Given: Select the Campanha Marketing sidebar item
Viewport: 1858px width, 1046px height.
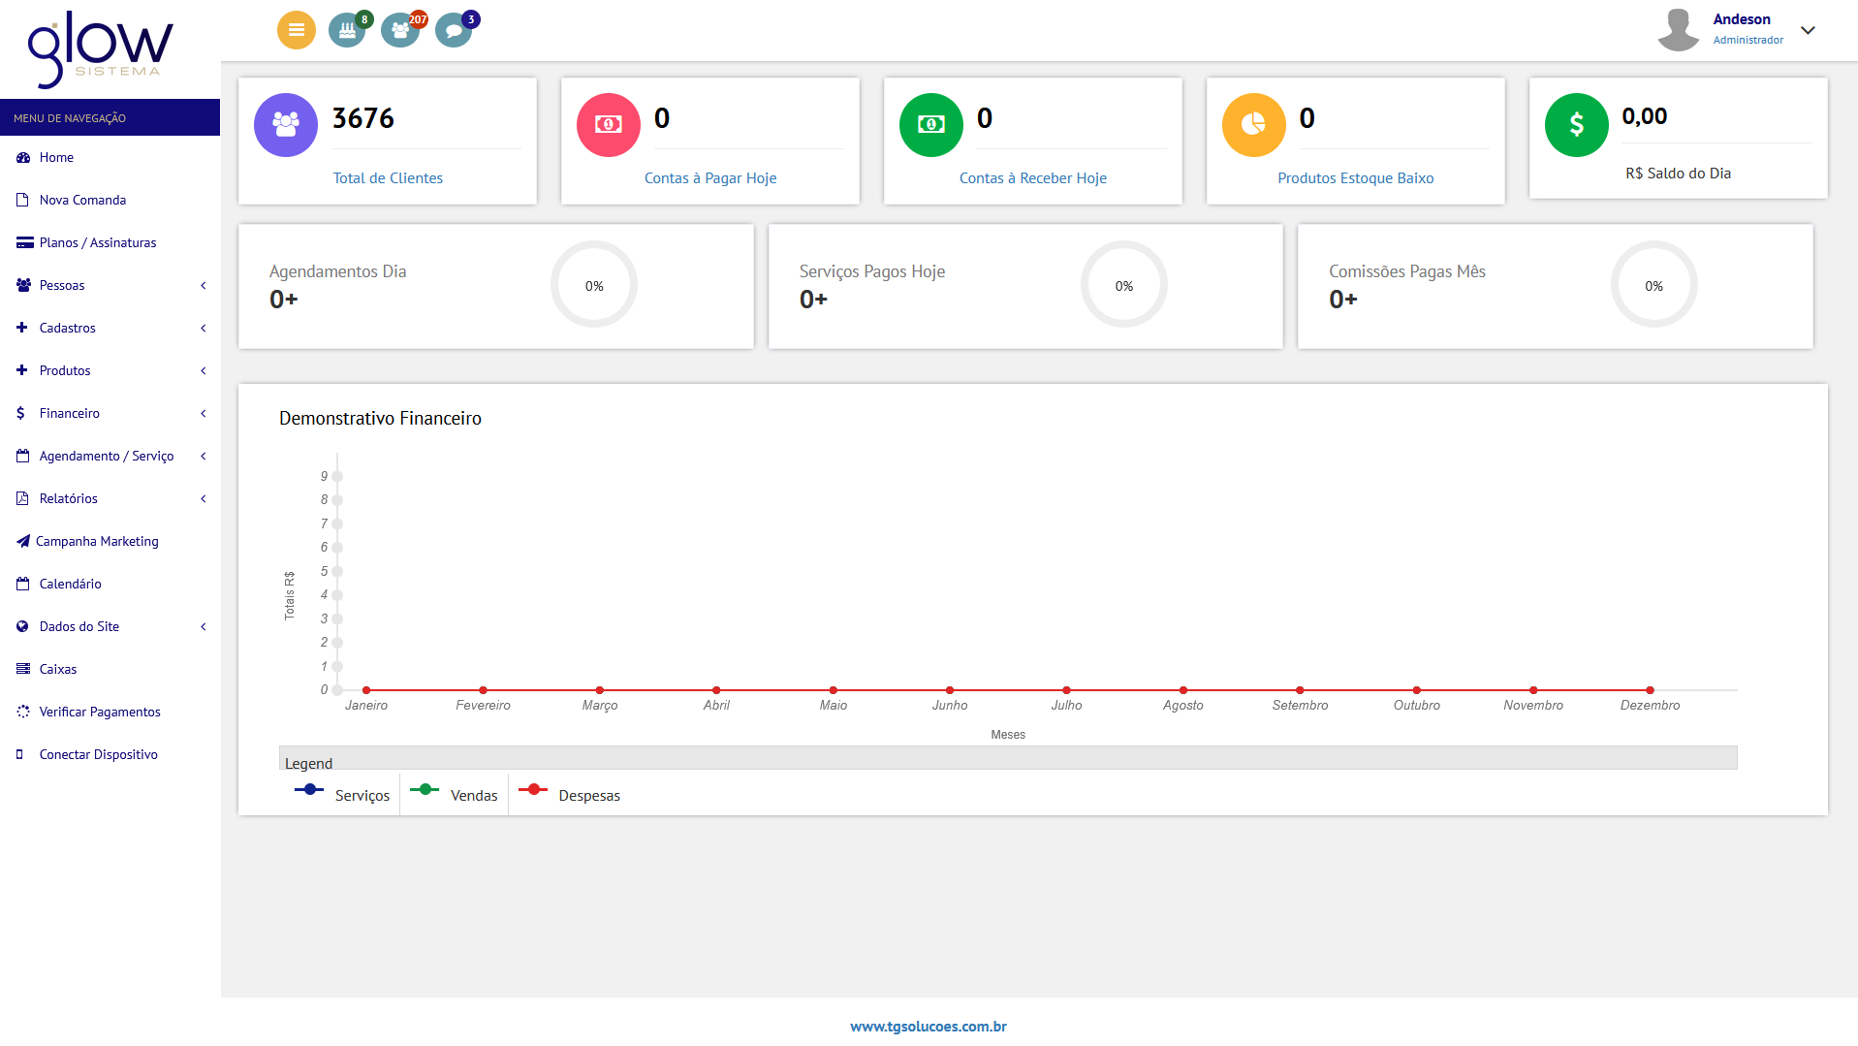Looking at the screenshot, I should coord(97,541).
